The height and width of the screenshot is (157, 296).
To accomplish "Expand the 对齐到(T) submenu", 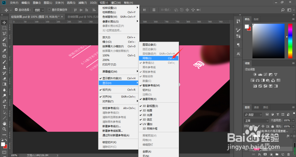I will 119,102.
